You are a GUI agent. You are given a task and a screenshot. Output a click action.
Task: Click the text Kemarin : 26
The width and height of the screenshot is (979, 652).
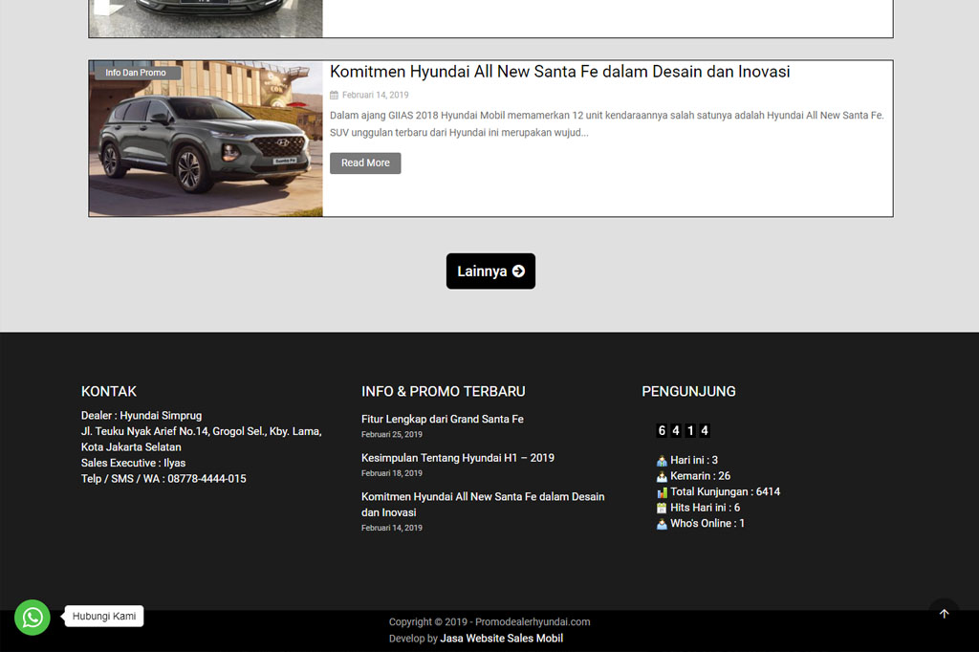coord(700,476)
